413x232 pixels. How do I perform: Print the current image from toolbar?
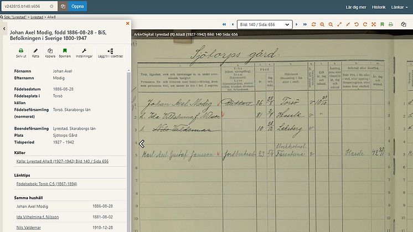click(391, 24)
